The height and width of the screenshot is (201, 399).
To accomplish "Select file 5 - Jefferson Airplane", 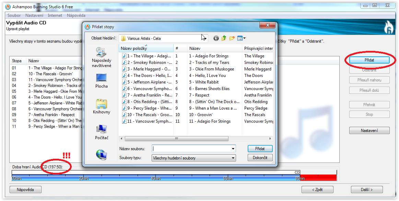I will click(x=146, y=82).
